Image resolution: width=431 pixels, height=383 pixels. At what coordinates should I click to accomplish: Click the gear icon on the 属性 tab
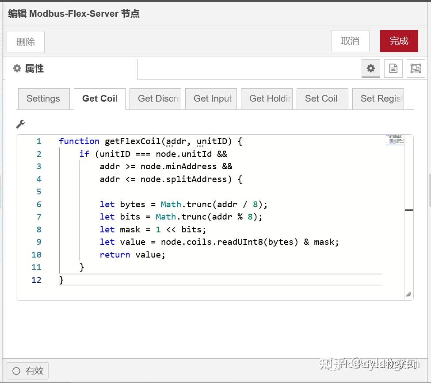[x=16, y=68]
